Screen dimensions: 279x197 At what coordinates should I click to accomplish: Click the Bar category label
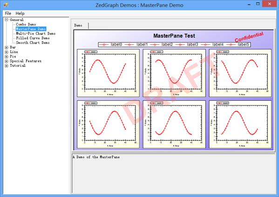click(x=13, y=47)
